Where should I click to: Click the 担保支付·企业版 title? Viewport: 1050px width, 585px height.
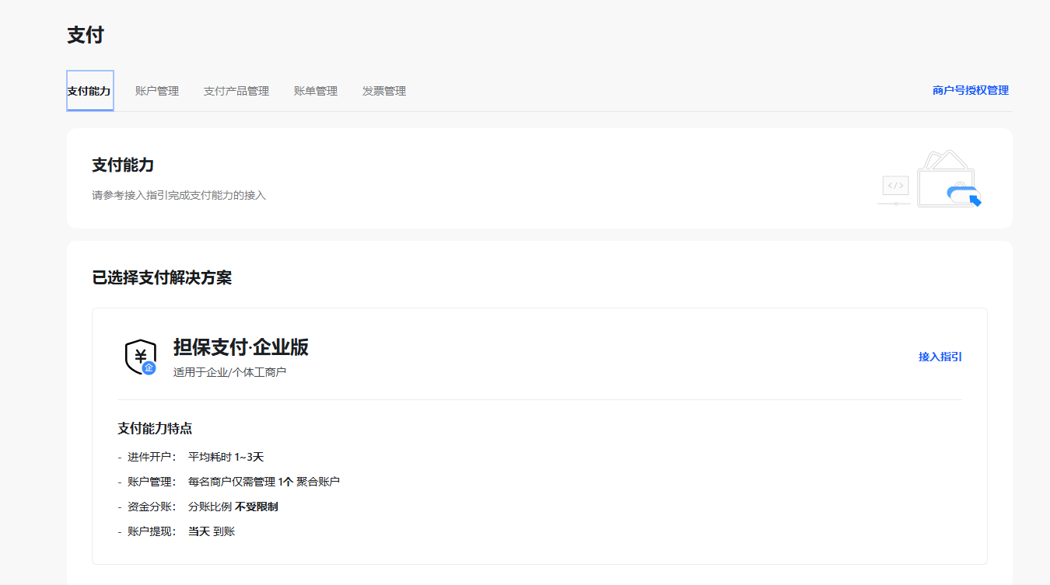pos(240,347)
